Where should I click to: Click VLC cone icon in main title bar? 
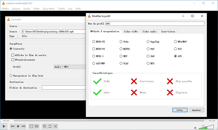3,3
